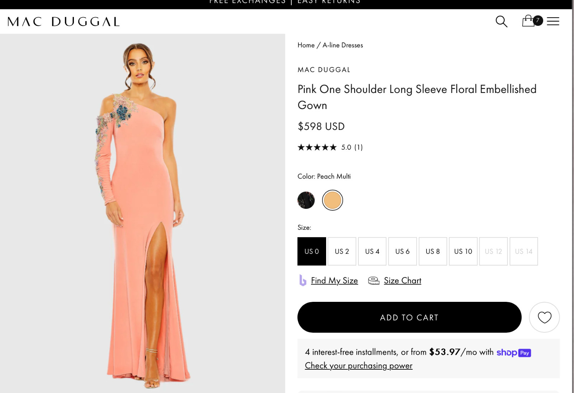
Task: Go to Home breadcrumb
Action: [x=306, y=45]
